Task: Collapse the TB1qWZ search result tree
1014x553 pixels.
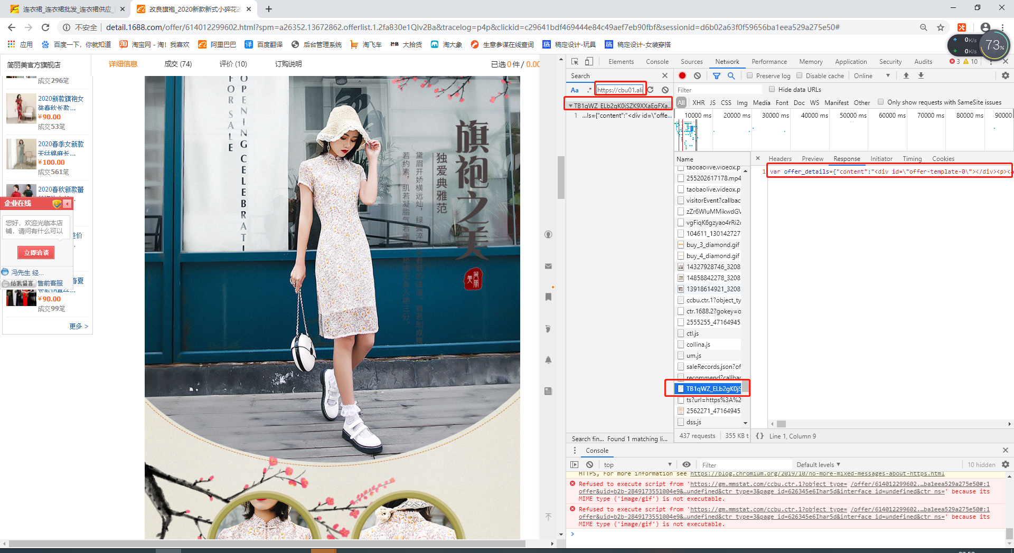Action: pyautogui.click(x=570, y=106)
